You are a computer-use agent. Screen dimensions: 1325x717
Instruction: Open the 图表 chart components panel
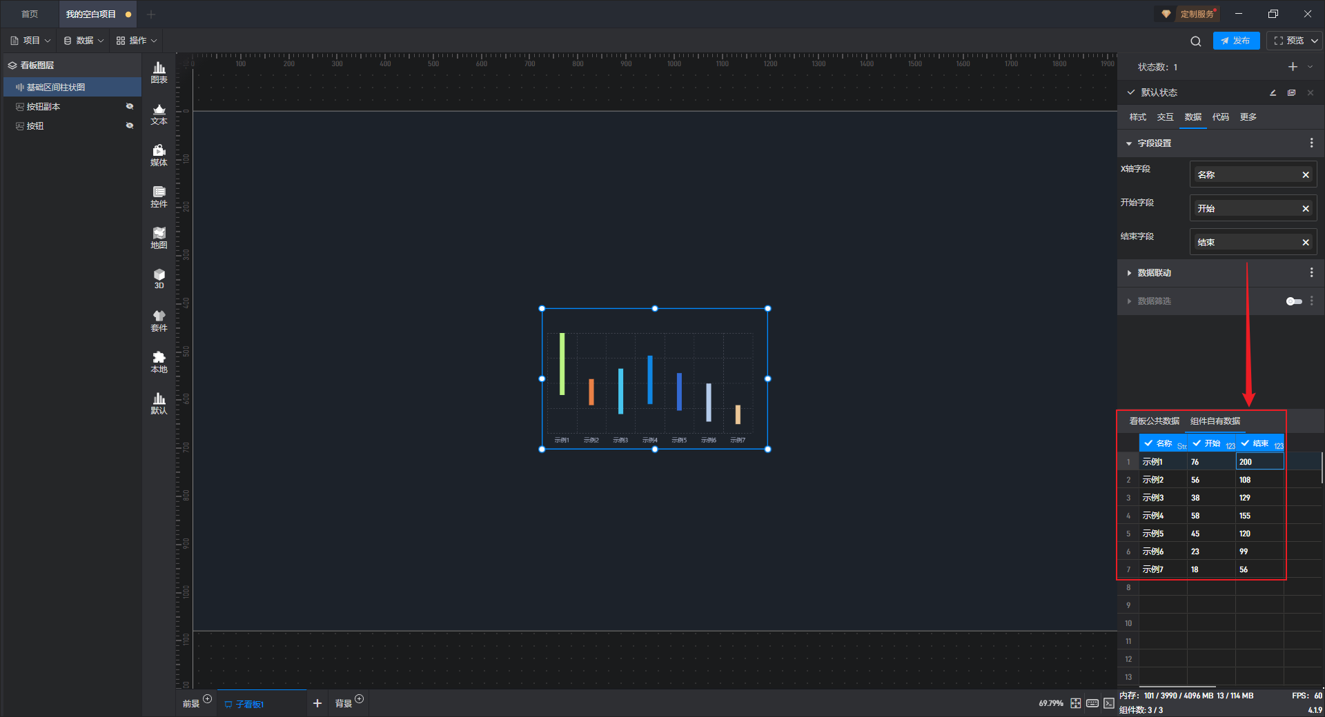tap(159, 72)
